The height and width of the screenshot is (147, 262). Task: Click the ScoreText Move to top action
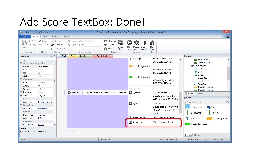click(x=154, y=122)
